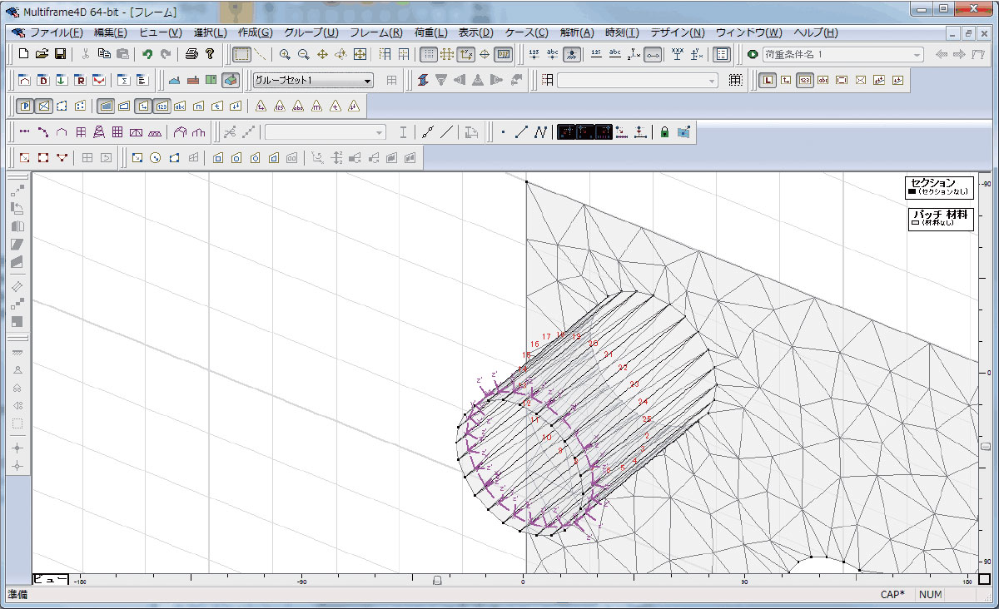
Task: Expand the 荷重条件名 1 load case dropdown
Action: click(917, 55)
